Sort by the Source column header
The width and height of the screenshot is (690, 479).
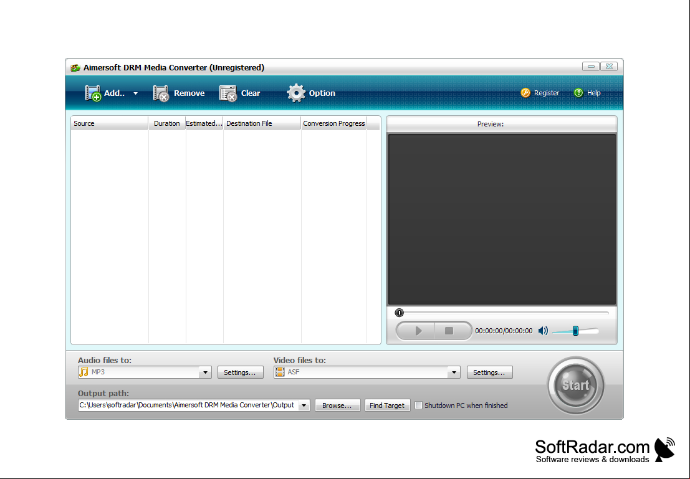click(x=110, y=123)
